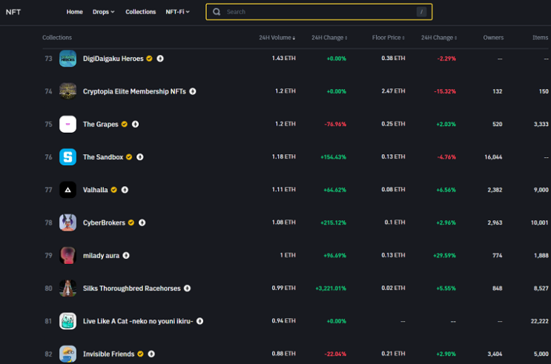The image size is (551, 364).
Task: Open milady aura collection avatar
Action: tap(67, 256)
